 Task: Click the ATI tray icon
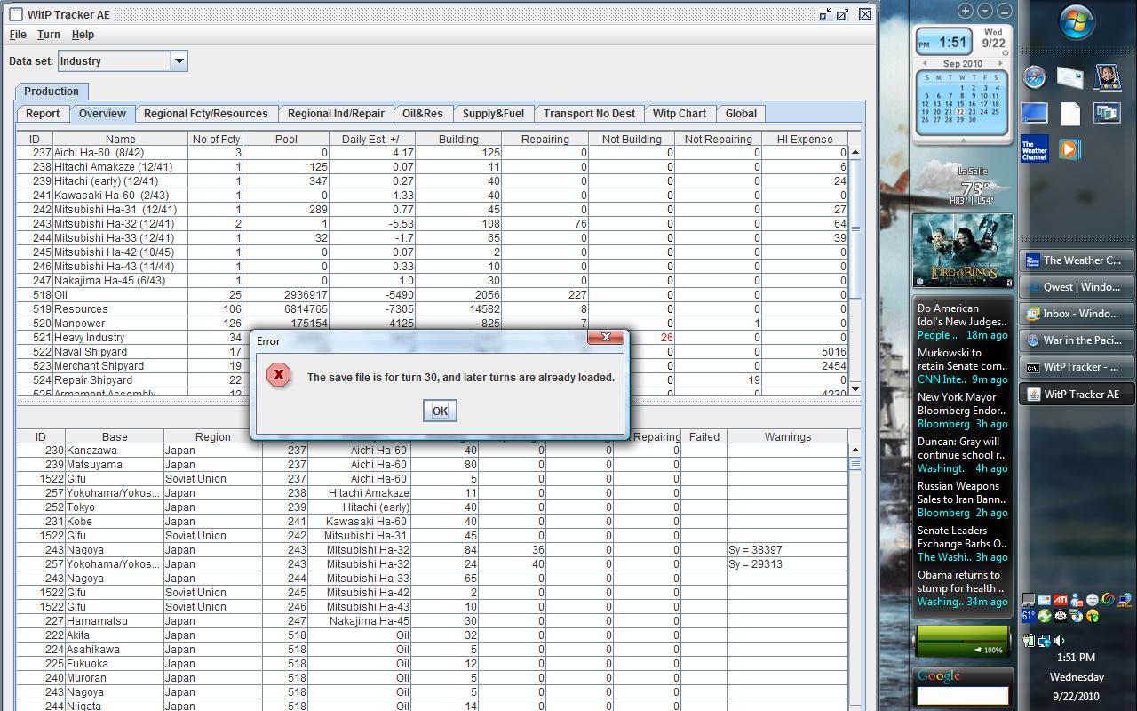click(1061, 600)
